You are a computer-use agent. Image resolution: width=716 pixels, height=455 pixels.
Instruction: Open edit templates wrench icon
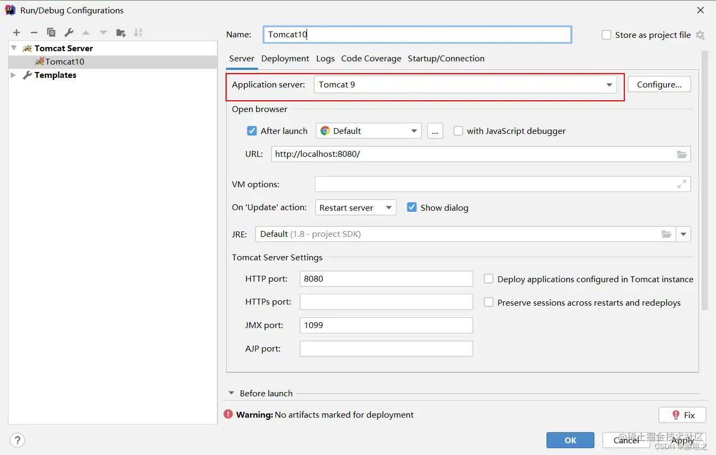(x=69, y=33)
